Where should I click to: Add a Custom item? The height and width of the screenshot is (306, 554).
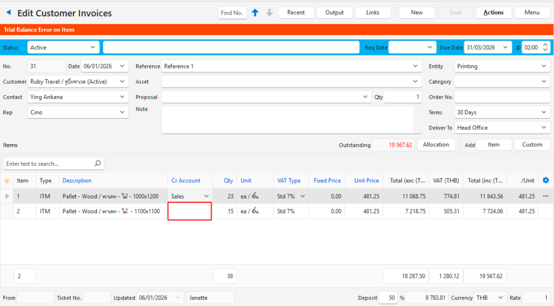point(532,145)
